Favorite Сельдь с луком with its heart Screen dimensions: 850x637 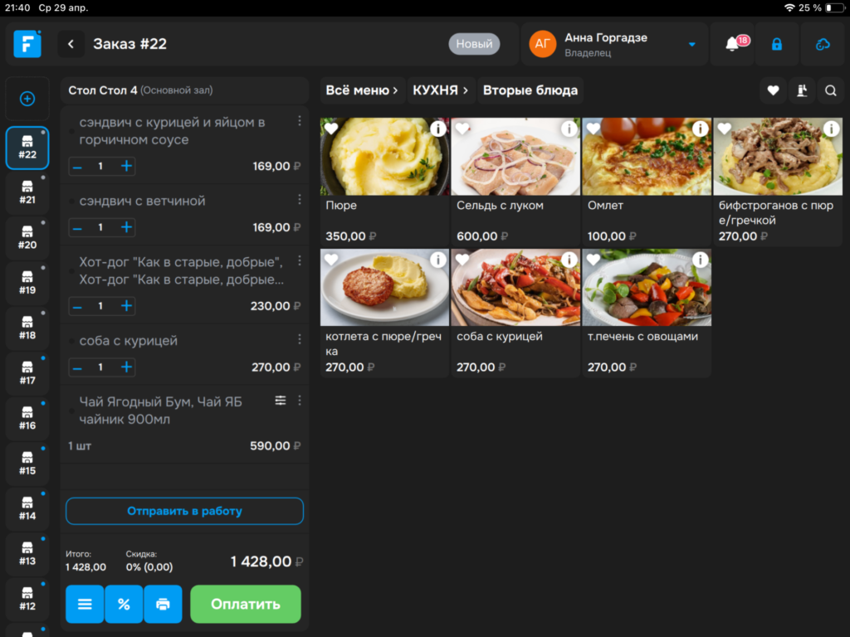(462, 129)
